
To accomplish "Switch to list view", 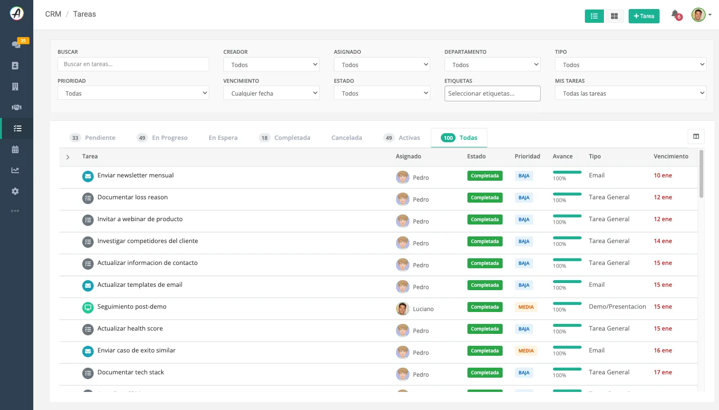I will (x=594, y=16).
